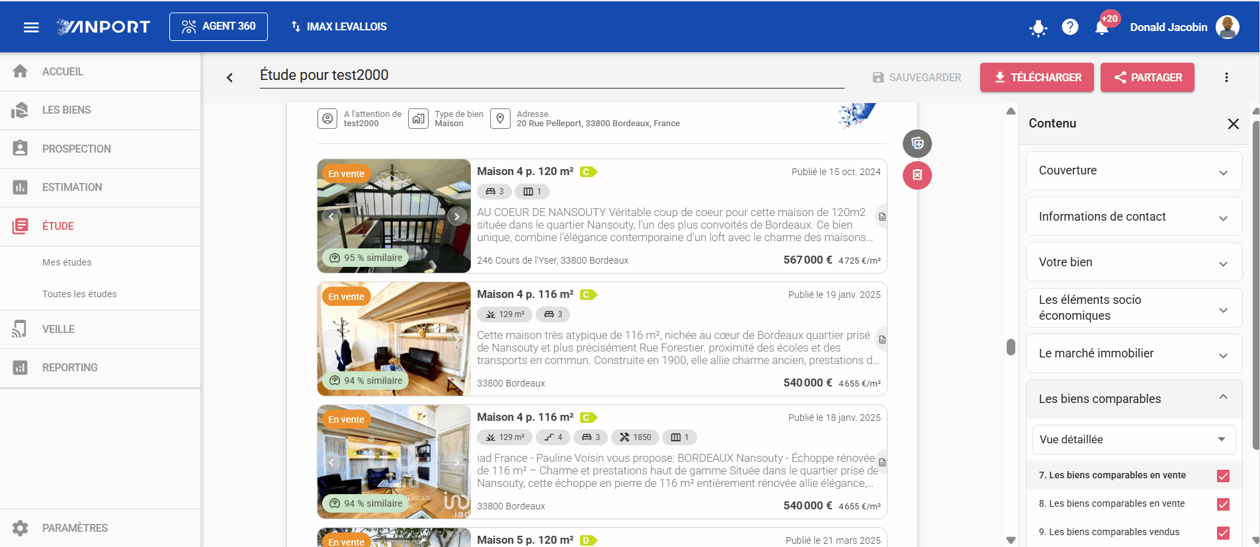Open Mes études submenu
Viewport: 1260px width, 547px height.
click(67, 262)
